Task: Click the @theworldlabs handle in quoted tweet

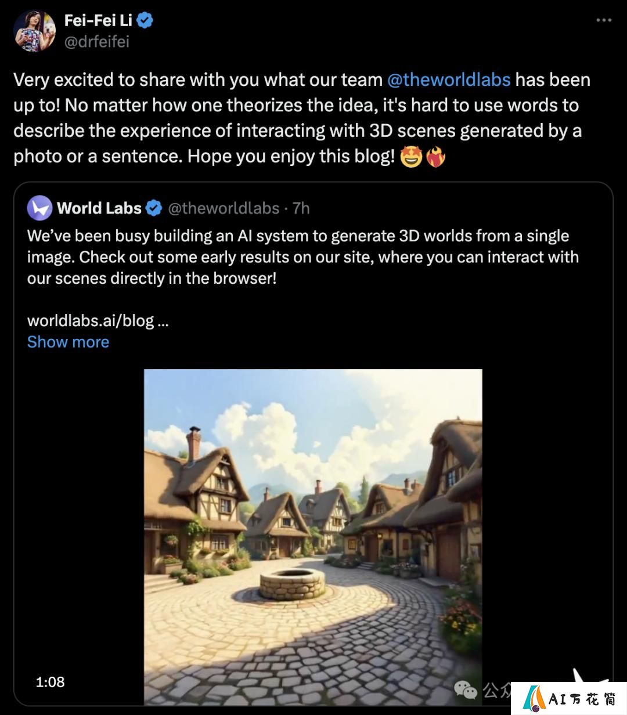Action: click(x=224, y=208)
